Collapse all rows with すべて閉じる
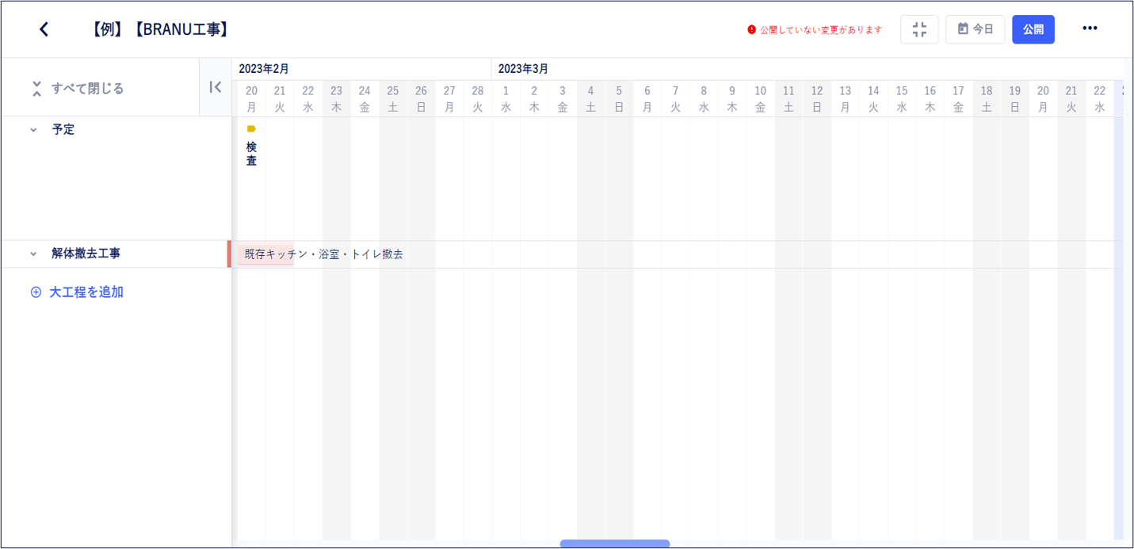This screenshot has height=549, width=1134. [x=78, y=88]
